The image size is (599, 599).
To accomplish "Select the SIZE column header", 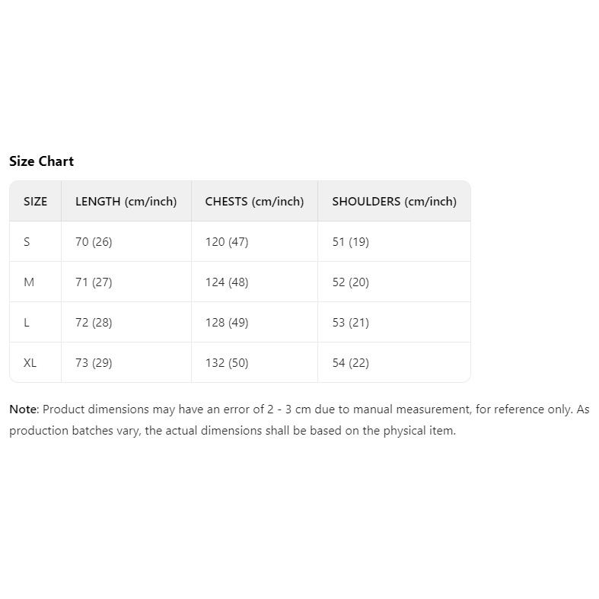I will (35, 202).
